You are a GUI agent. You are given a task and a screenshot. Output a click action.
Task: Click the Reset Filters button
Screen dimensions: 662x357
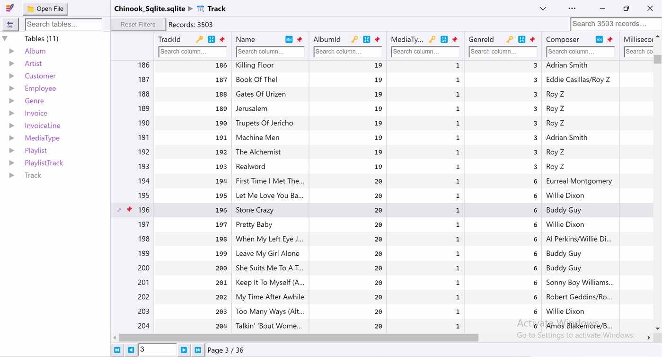[x=138, y=24]
